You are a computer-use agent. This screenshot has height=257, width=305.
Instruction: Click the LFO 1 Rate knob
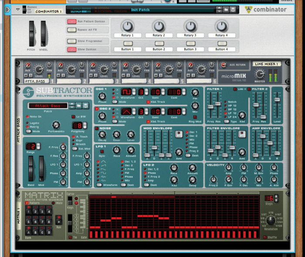(116, 150)
